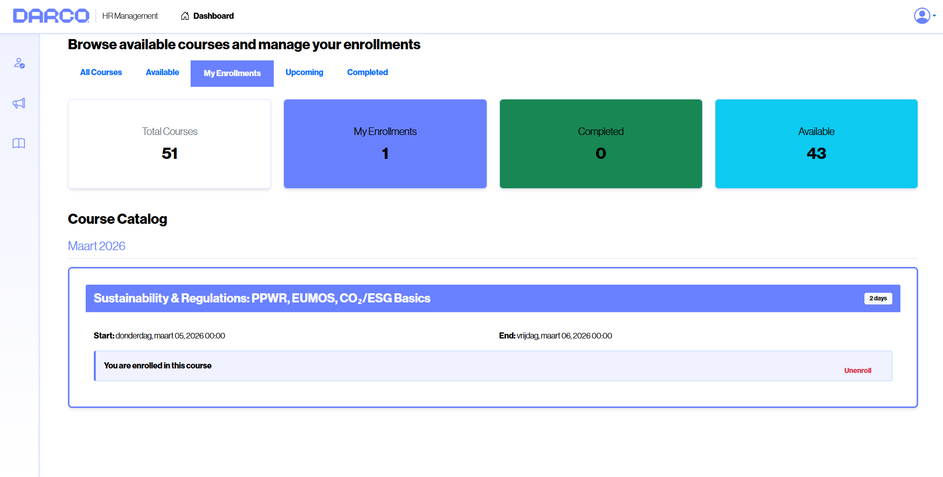This screenshot has width=943, height=477.
Task: Open the course catalog book icon
Action: [19, 144]
